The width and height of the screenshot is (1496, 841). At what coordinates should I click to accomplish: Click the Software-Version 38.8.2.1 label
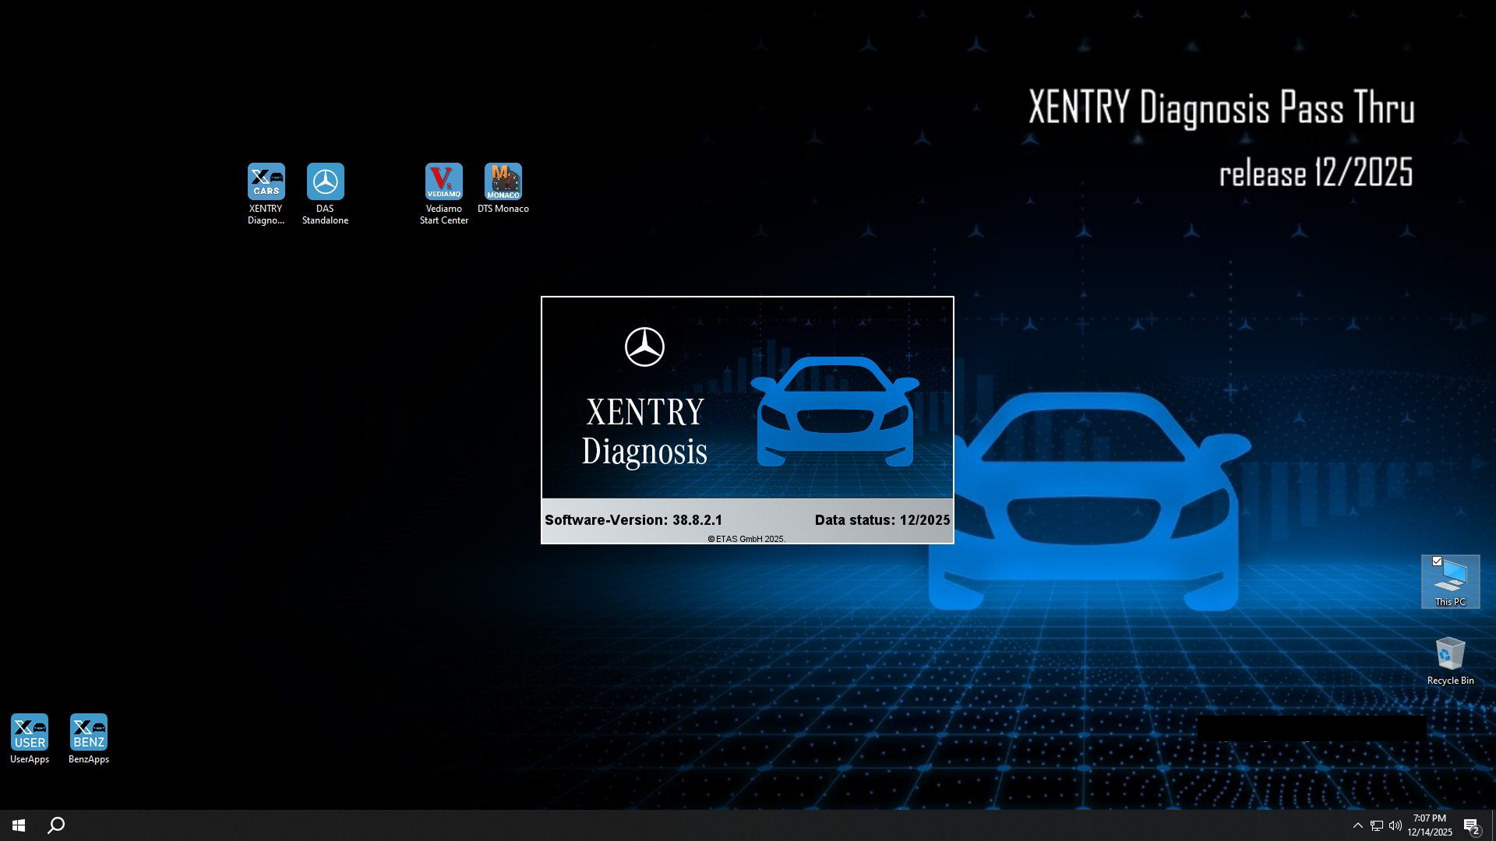click(x=633, y=519)
